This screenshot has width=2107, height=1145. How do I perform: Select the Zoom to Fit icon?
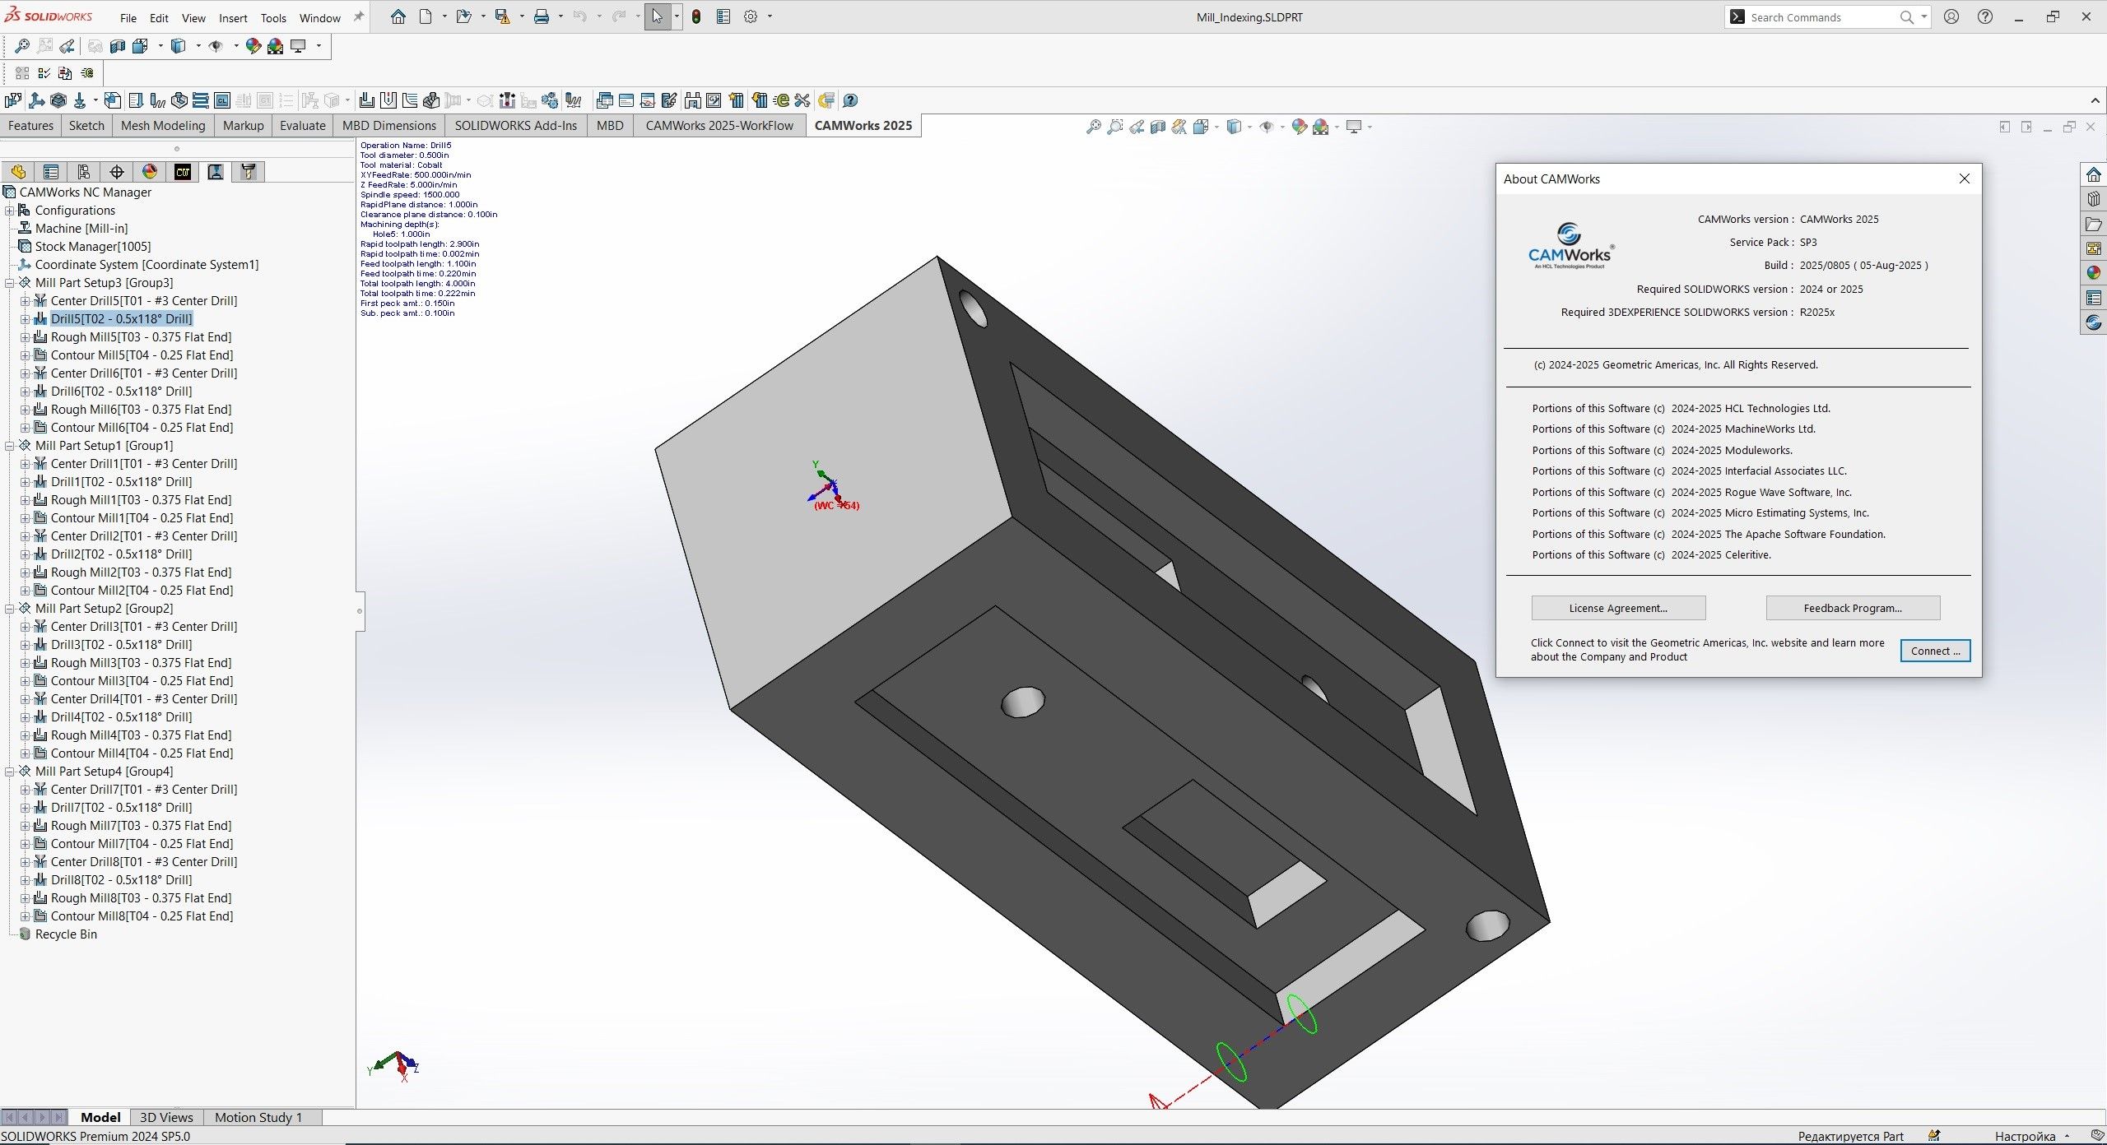[1095, 126]
